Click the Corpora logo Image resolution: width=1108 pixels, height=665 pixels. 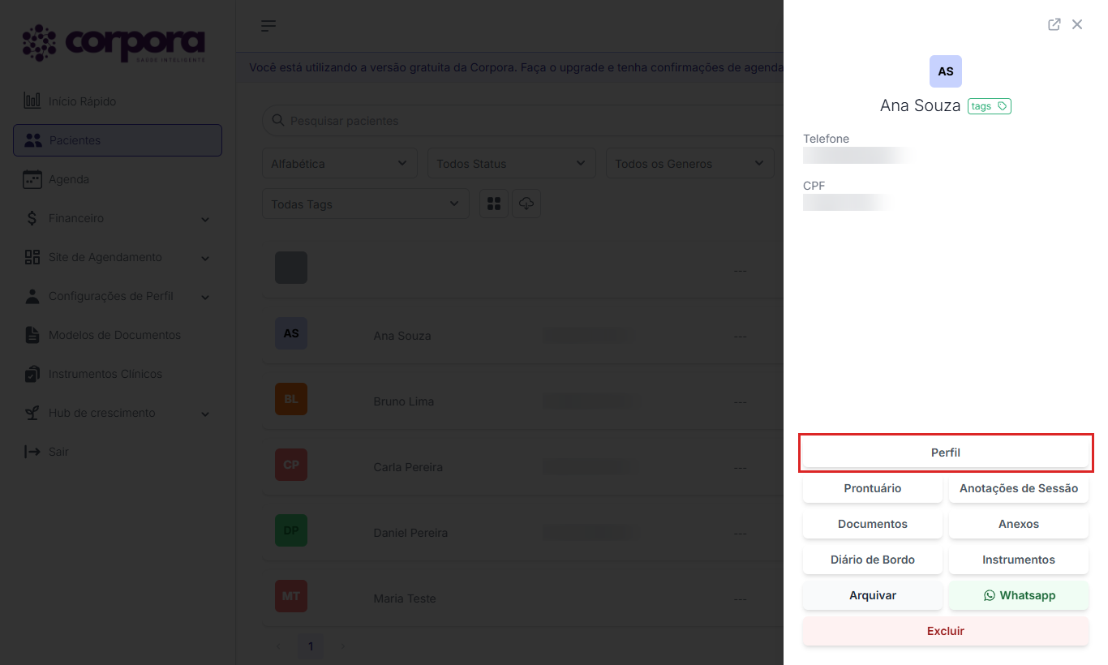click(114, 44)
